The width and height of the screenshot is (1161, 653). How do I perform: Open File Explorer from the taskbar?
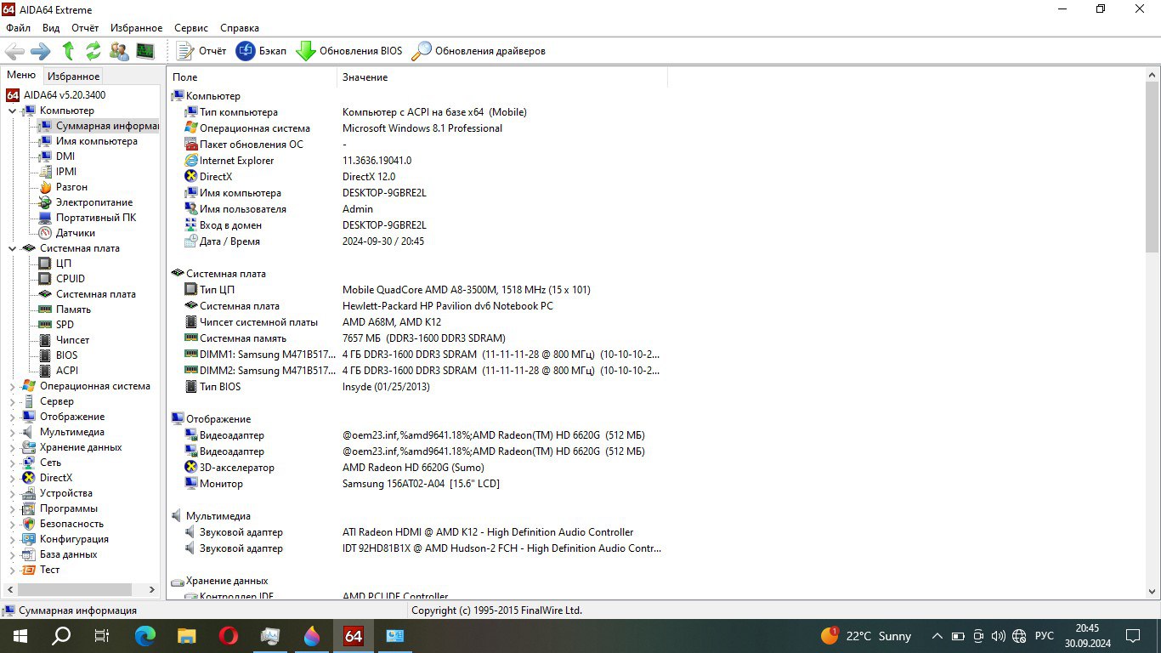point(187,635)
